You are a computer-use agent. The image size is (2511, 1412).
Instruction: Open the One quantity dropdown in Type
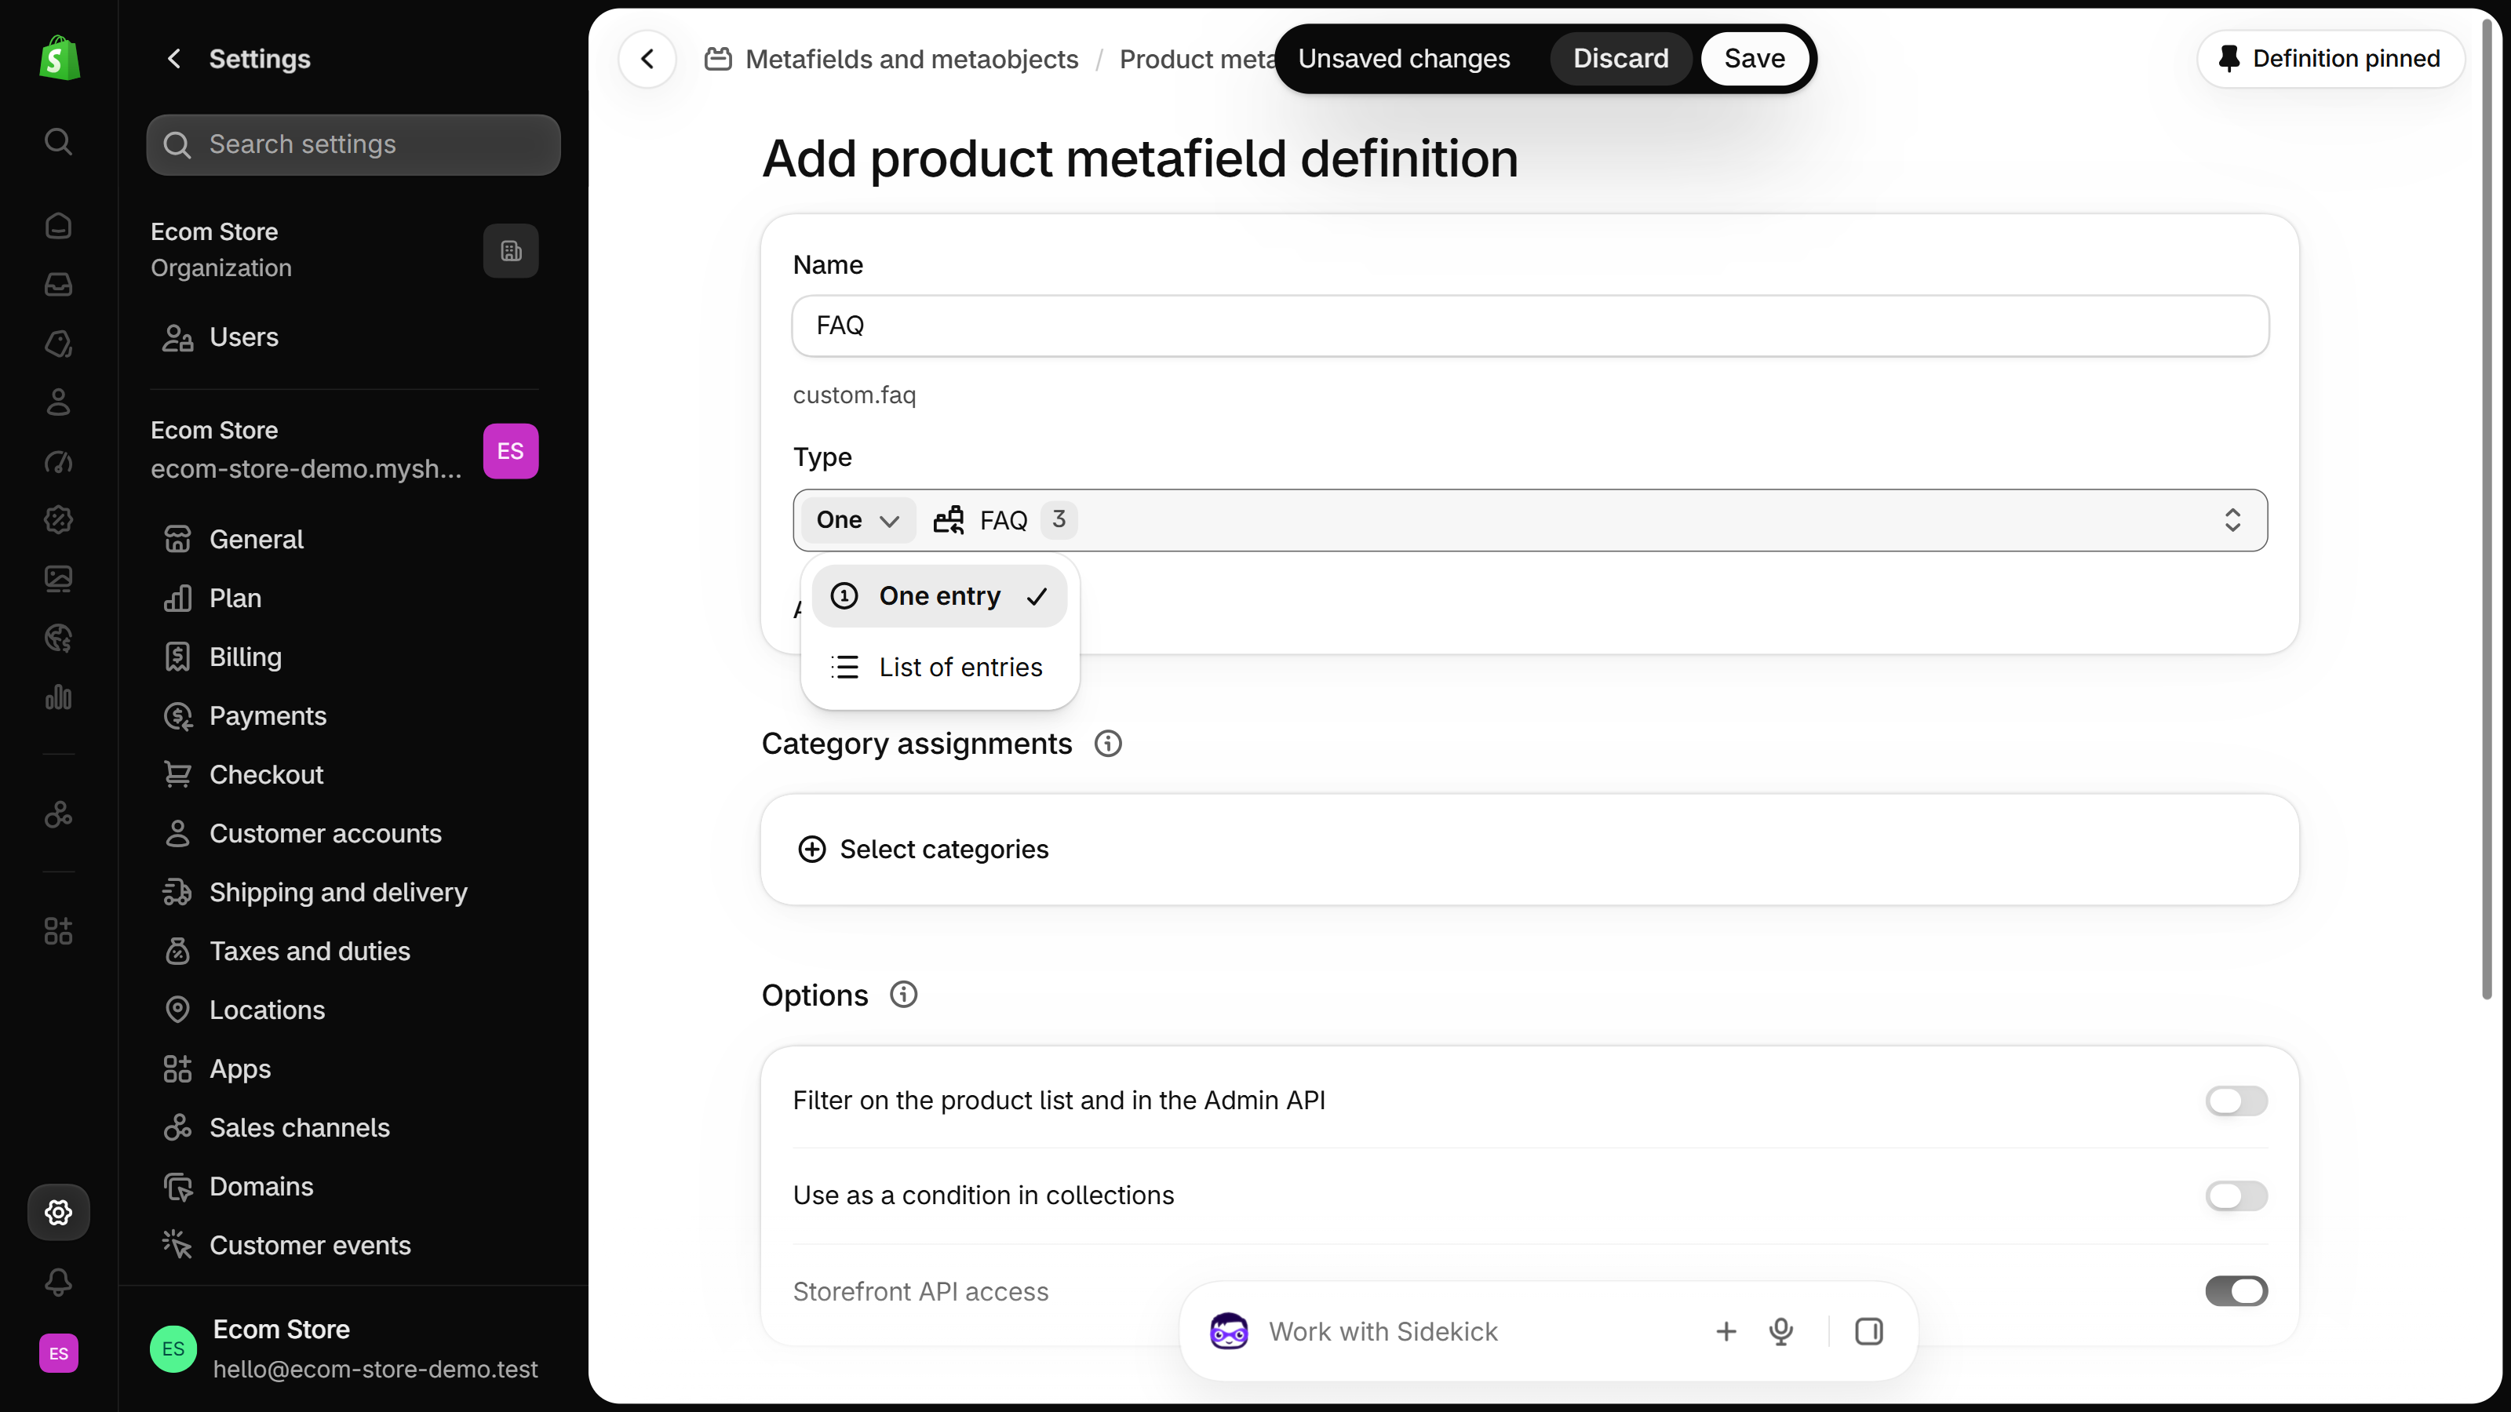click(x=858, y=520)
